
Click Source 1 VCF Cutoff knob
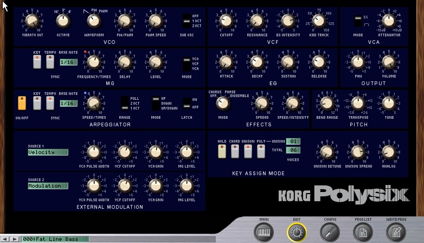[125, 152]
